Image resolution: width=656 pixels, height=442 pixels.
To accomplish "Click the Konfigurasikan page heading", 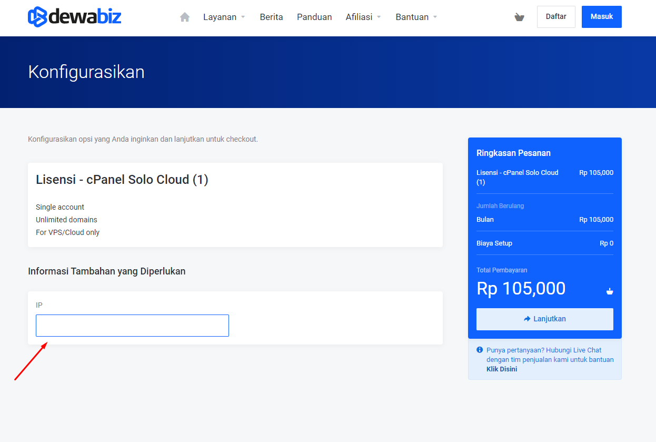I will 86,72.
